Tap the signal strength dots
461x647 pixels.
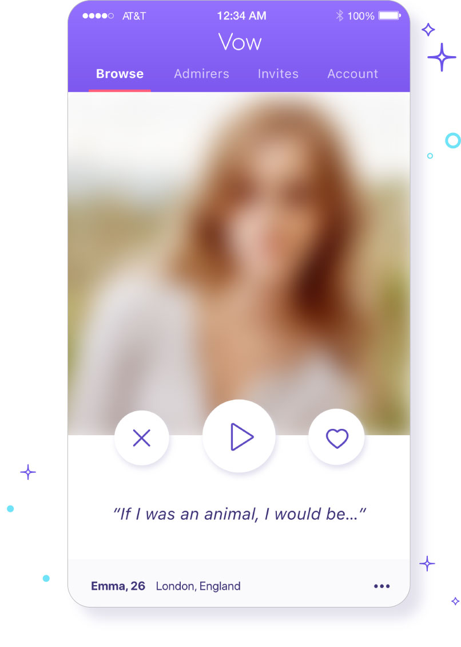(x=98, y=15)
